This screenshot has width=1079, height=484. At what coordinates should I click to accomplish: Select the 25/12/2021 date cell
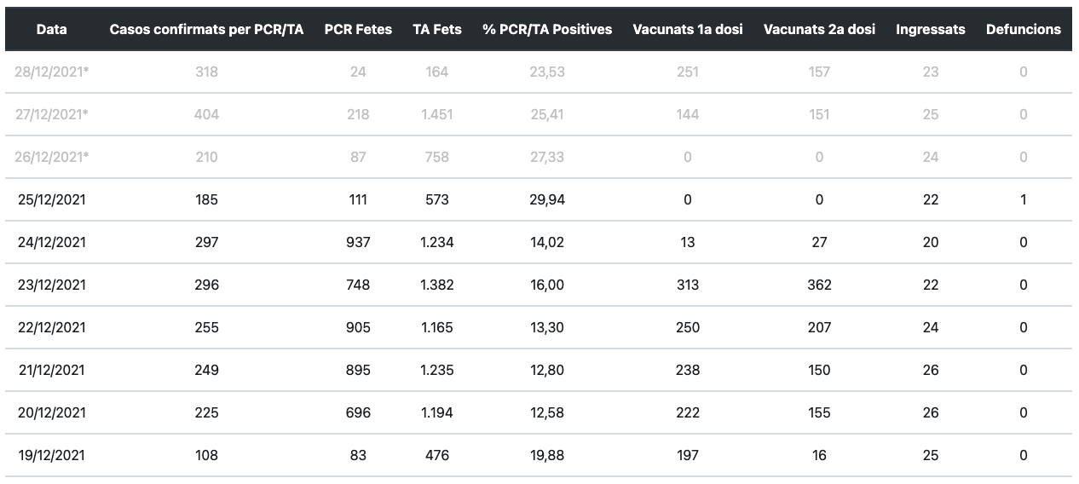point(52,199)
